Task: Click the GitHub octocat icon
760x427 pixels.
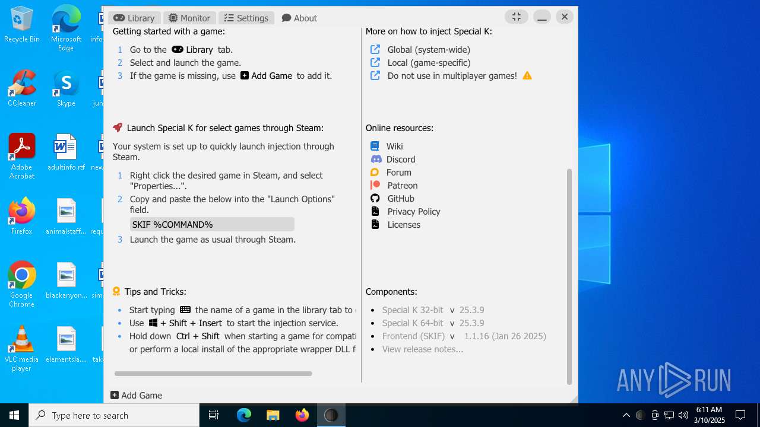Action: tap(375, 198)
